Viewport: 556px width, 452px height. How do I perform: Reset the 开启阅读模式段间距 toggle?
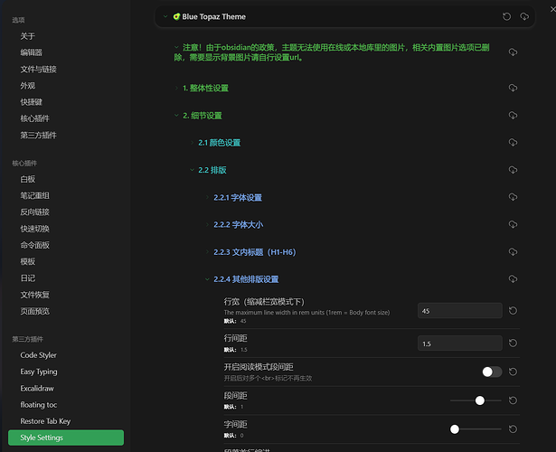pos(513,372)
